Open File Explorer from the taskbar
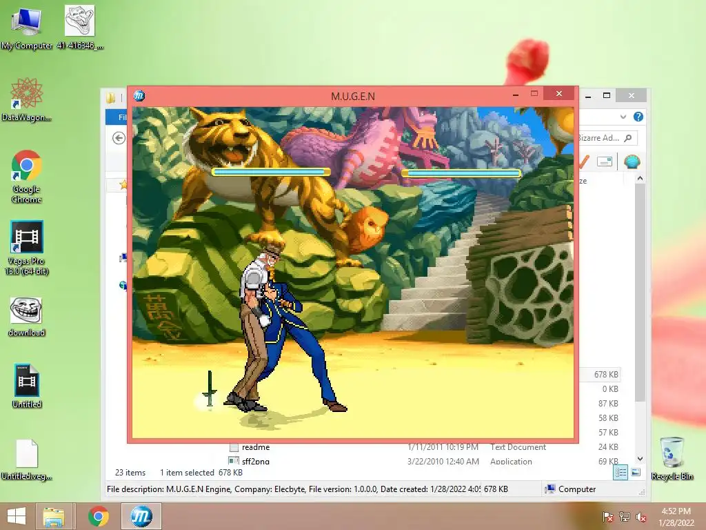 [x=54, y=516]
